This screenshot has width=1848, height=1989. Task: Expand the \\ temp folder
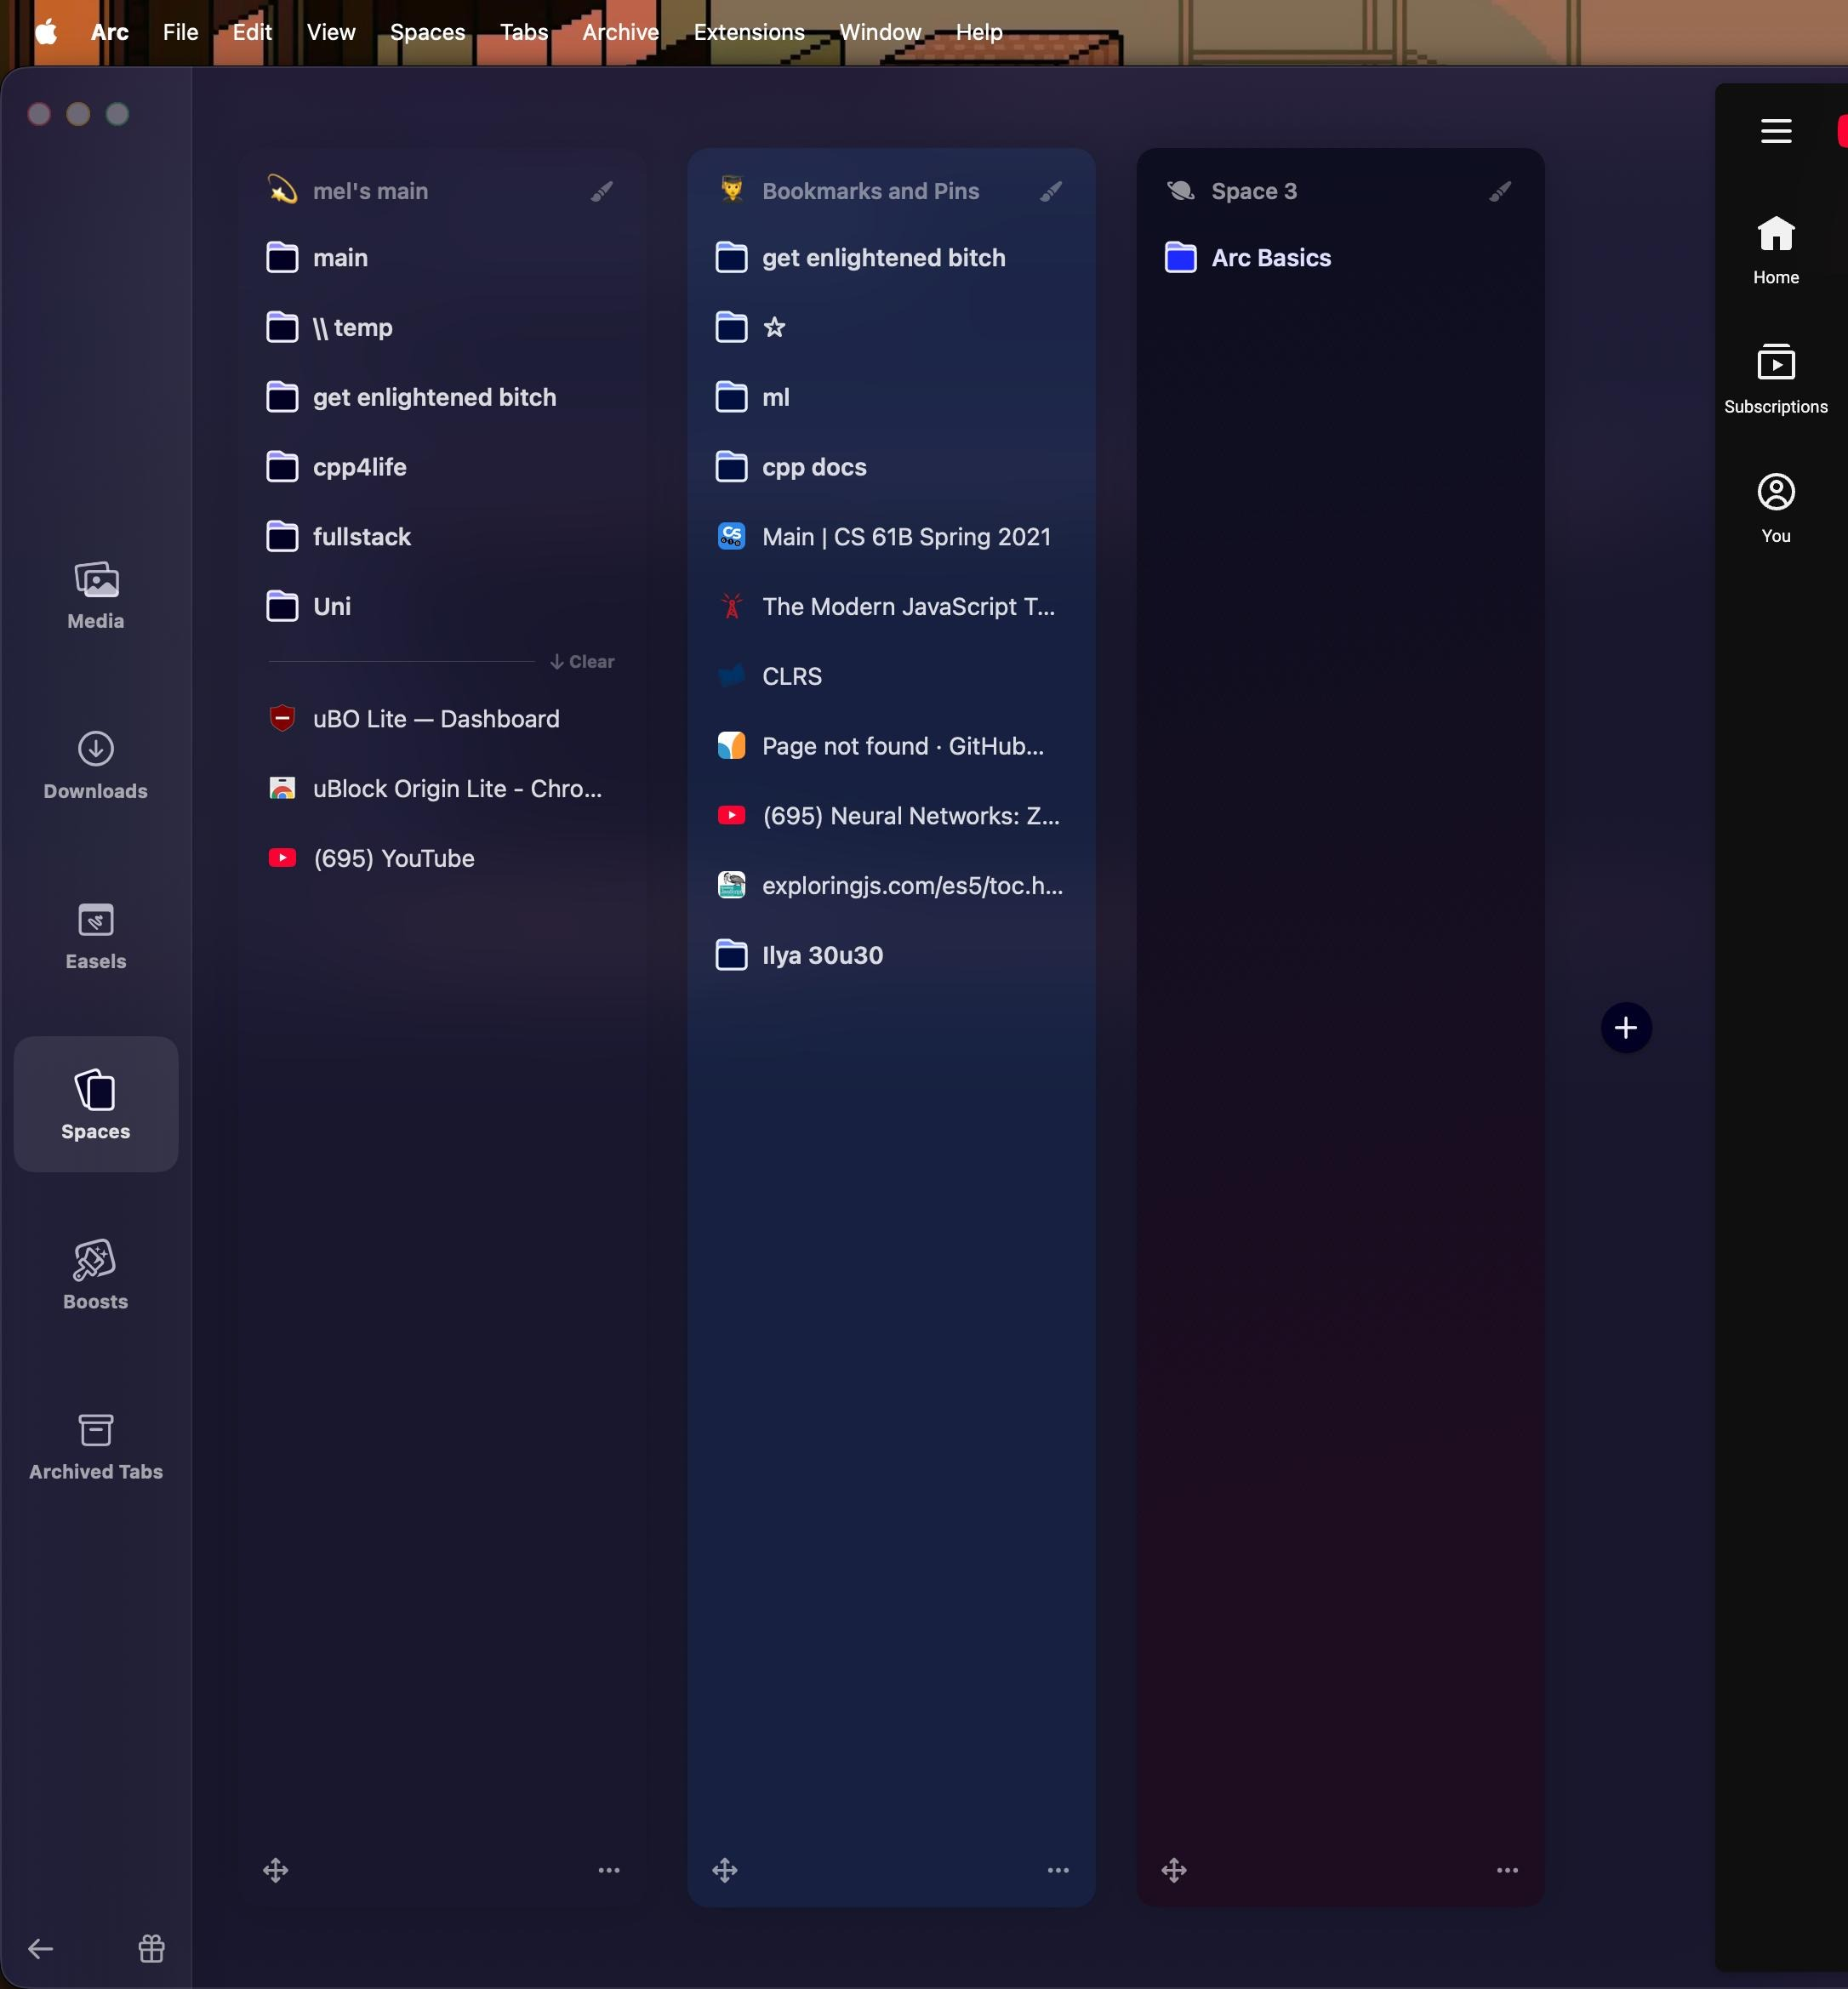[x=441, y=328]
